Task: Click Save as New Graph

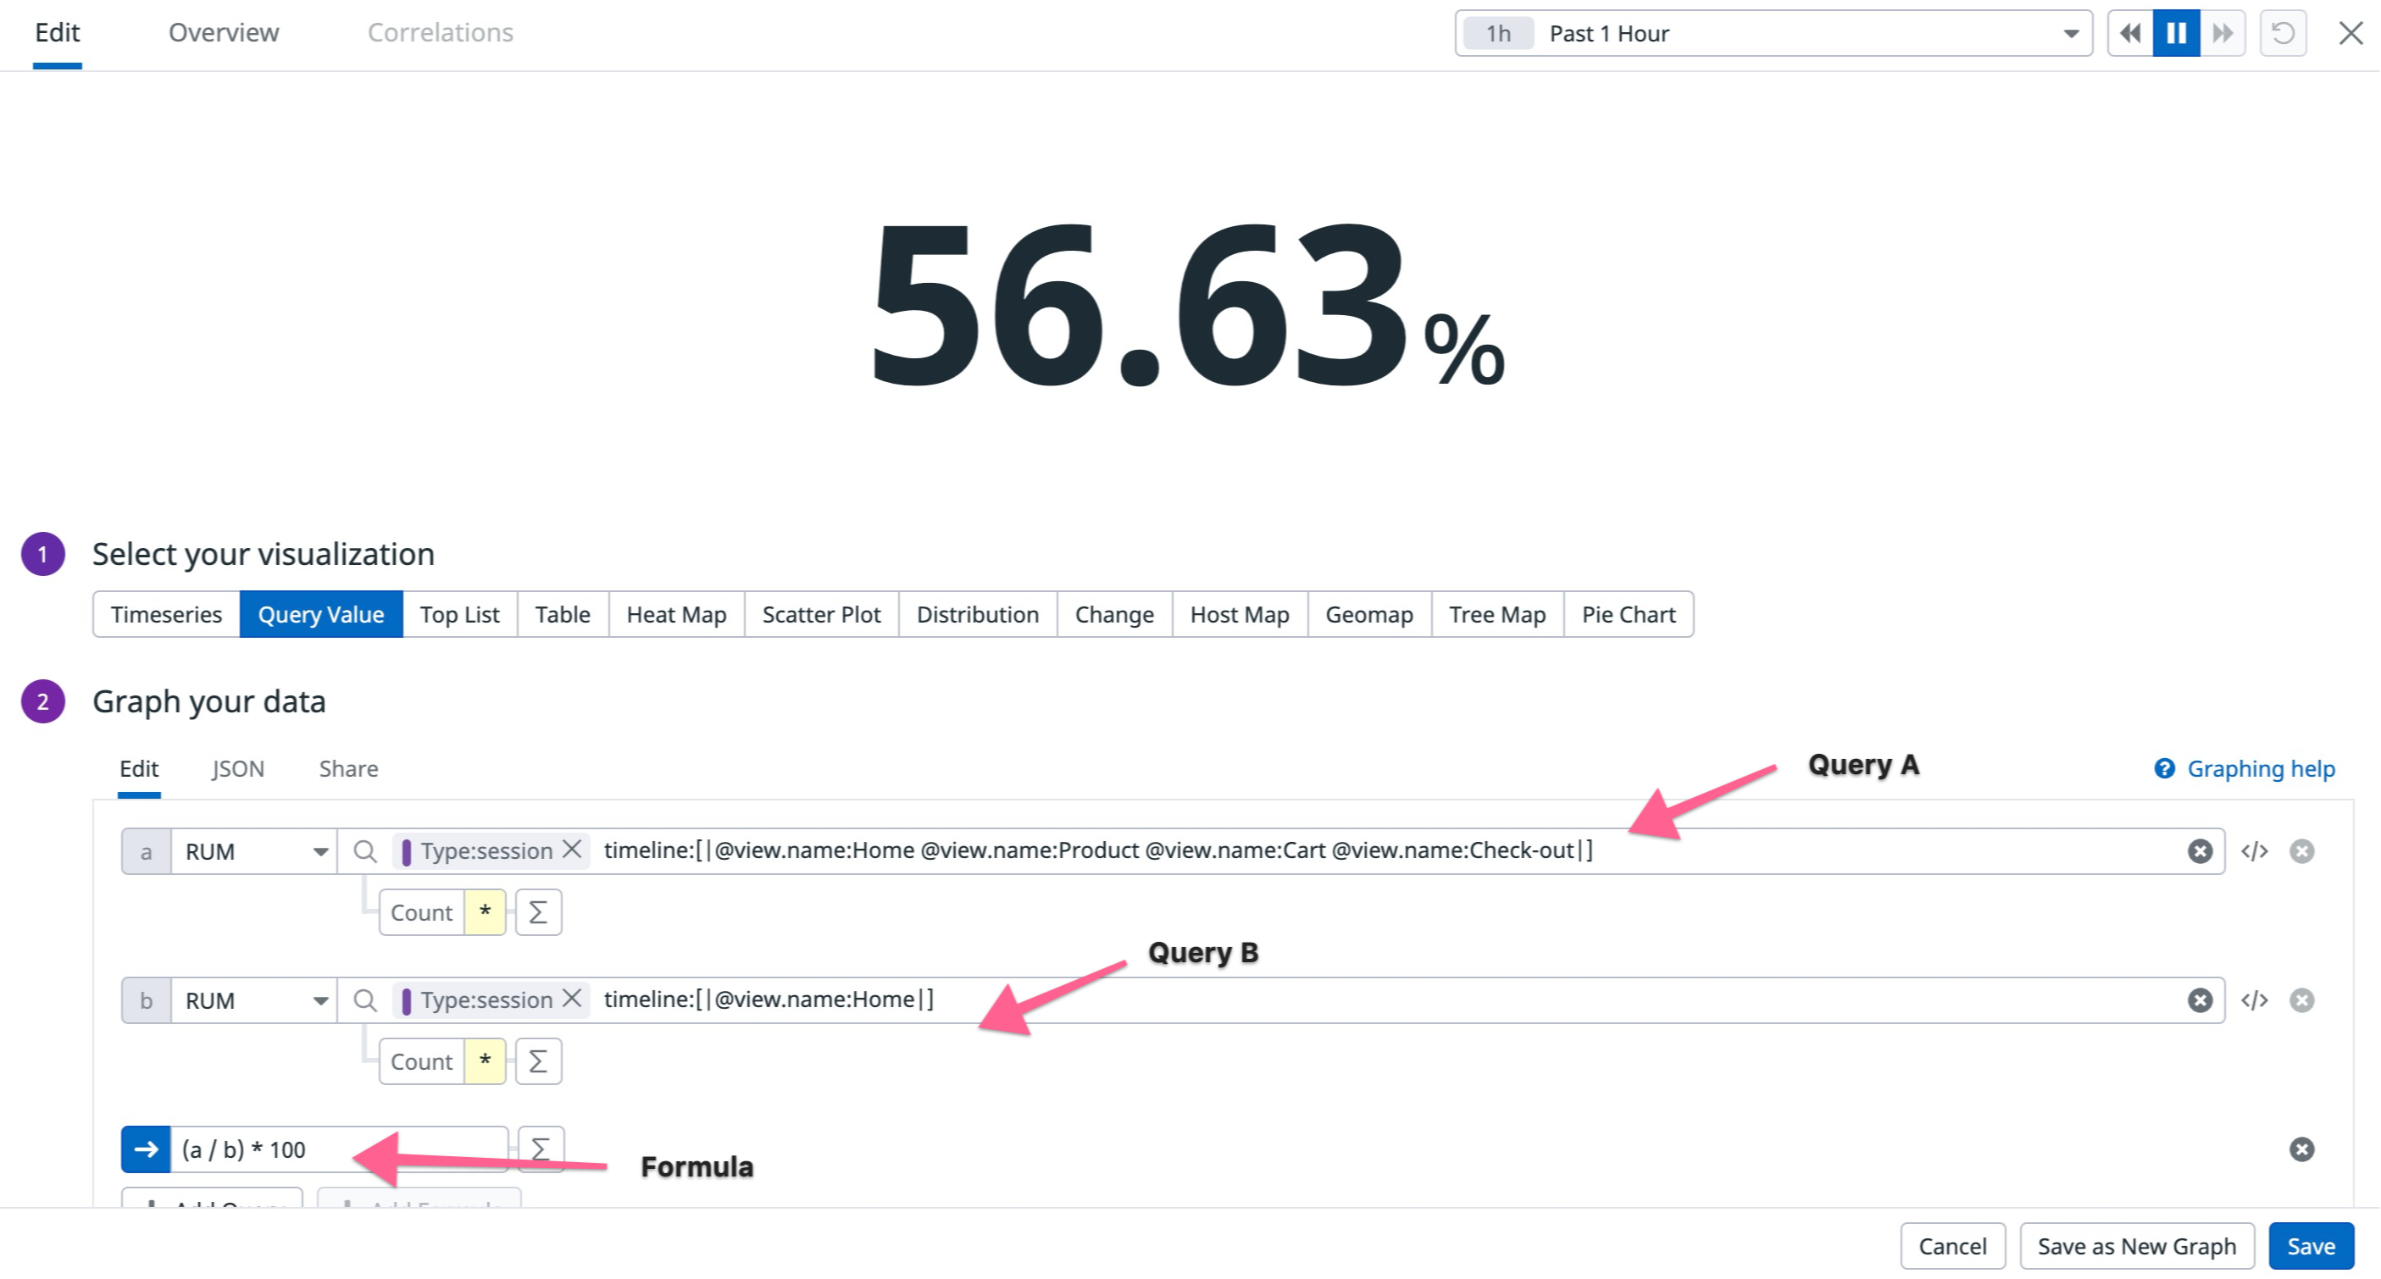Action: (2136, 1246)
